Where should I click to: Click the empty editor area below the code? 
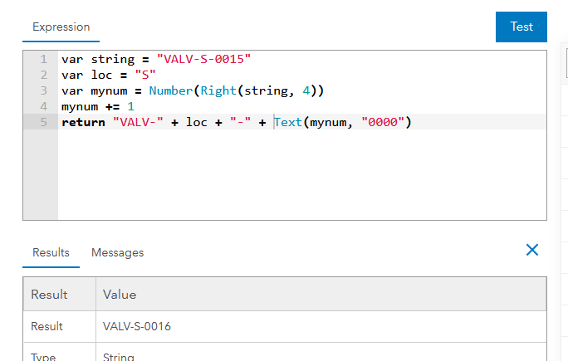pos(299,178)
